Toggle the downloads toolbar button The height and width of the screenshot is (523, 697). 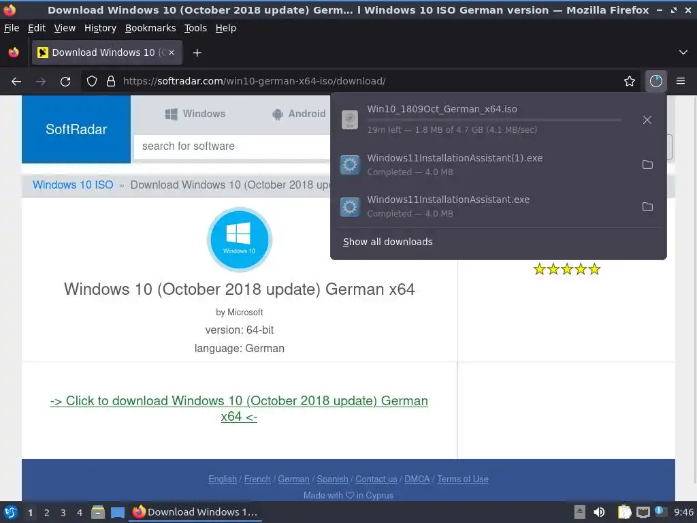point(656,82)
